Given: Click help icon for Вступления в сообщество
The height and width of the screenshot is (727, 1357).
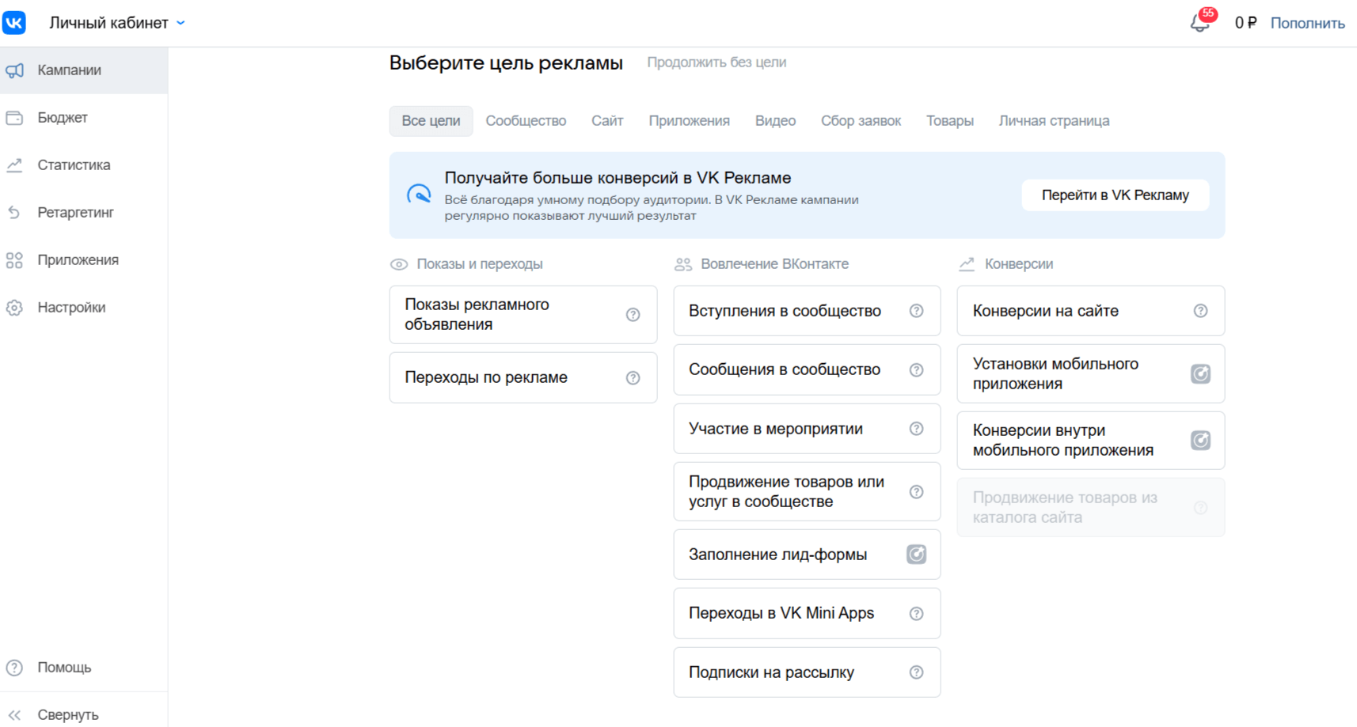Looking at the screenshot, I should 916,311.
